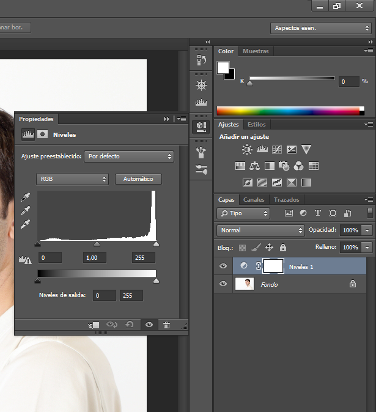Open the Navigator wheel icon in dock
Viewport: 376px width, 412px height.
201,85
